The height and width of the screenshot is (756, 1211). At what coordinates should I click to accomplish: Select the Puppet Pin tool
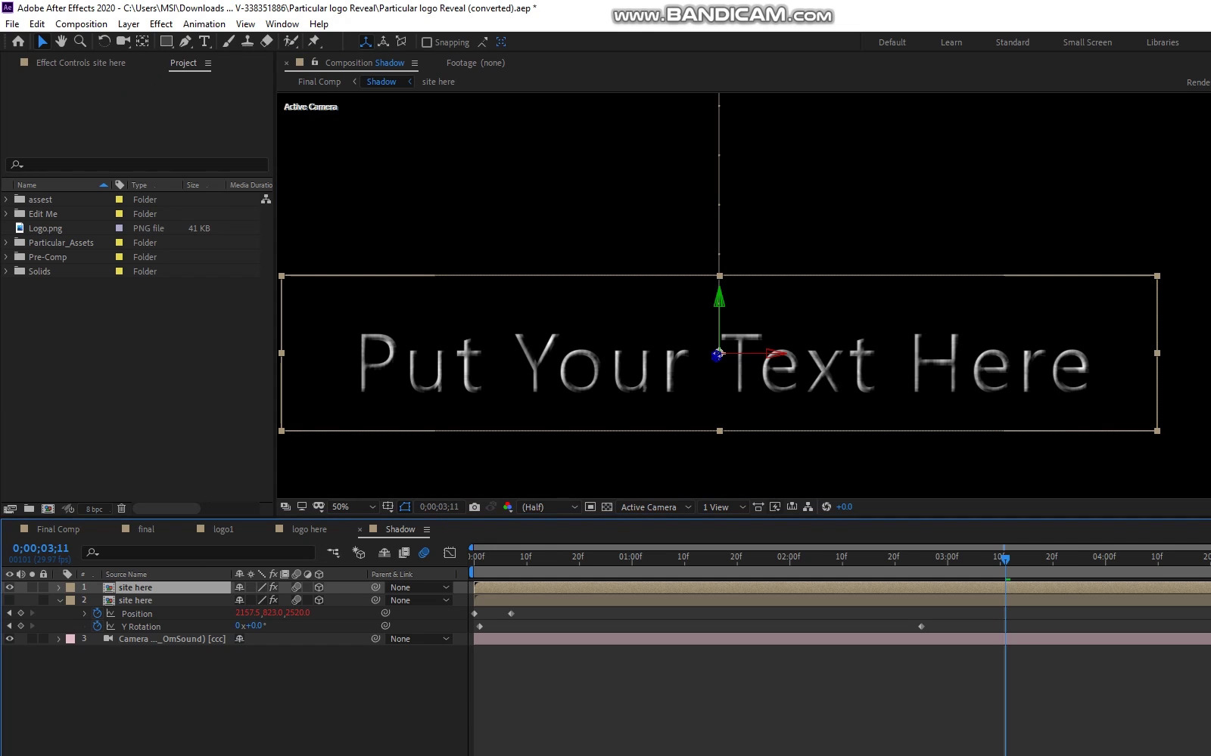313,42
